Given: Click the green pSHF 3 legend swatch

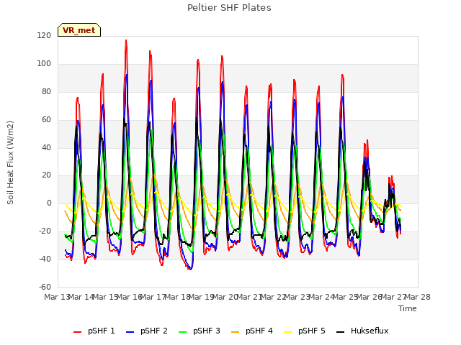Looking at the screenshot, I should (x=182, y=332).
